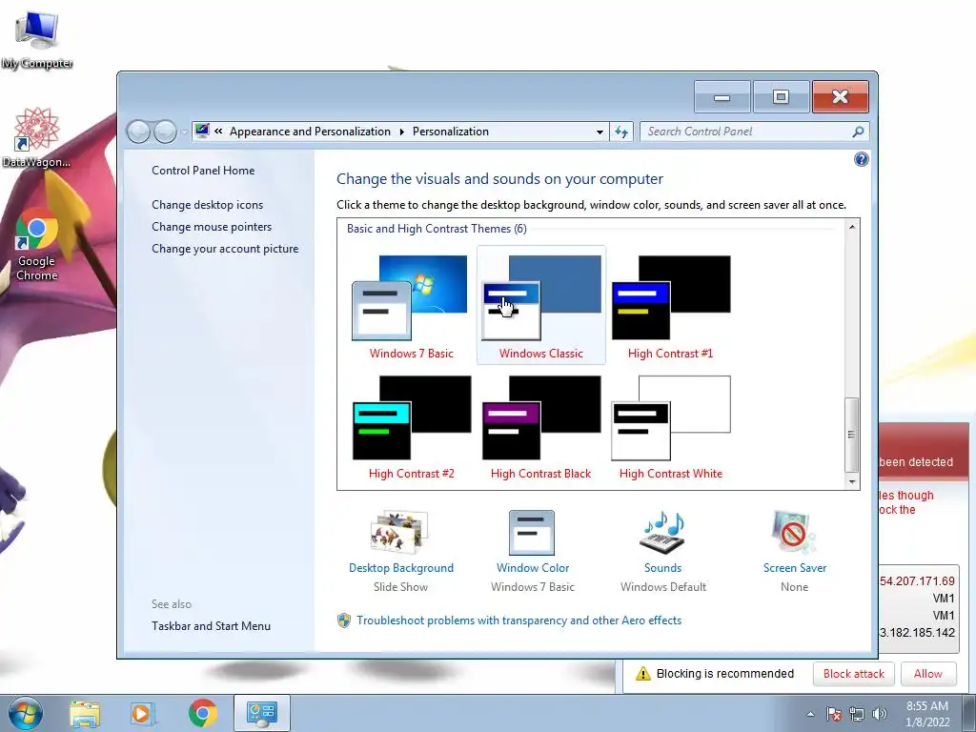Open the Screen Saver icon

(x=794, y=533)
